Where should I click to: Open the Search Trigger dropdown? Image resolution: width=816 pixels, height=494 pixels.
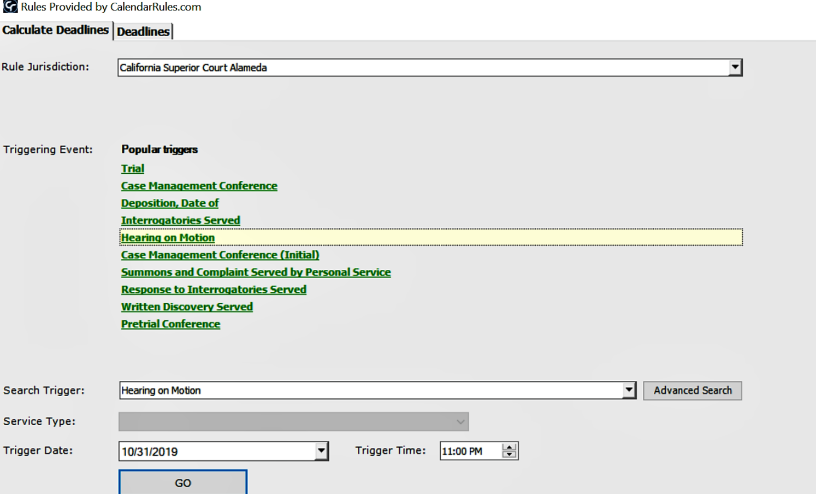pos(631,391)
